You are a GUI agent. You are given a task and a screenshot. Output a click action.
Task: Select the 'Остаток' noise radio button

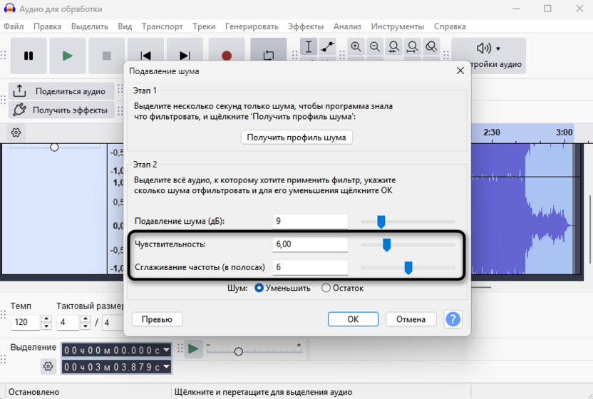coord(326,289)
